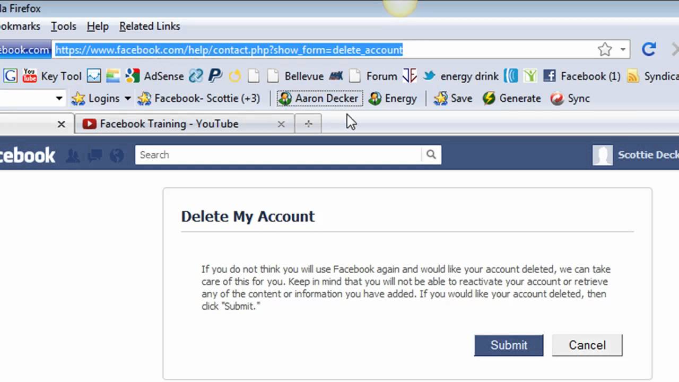
Task: Click the Save toolbar button
Action: coord(452,98)
